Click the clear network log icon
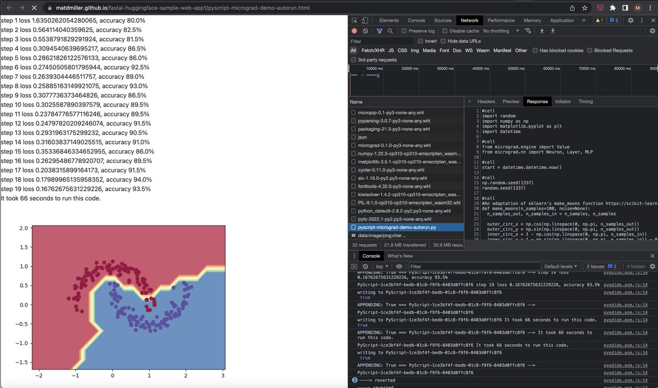Image resolution: width=658 pixels, height=388 pixels. pos(365,31)
